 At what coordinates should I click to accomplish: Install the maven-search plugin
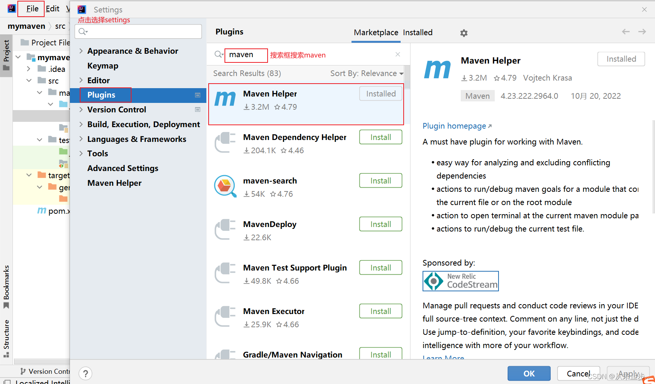pyautogui.click(x=381, y=181)
